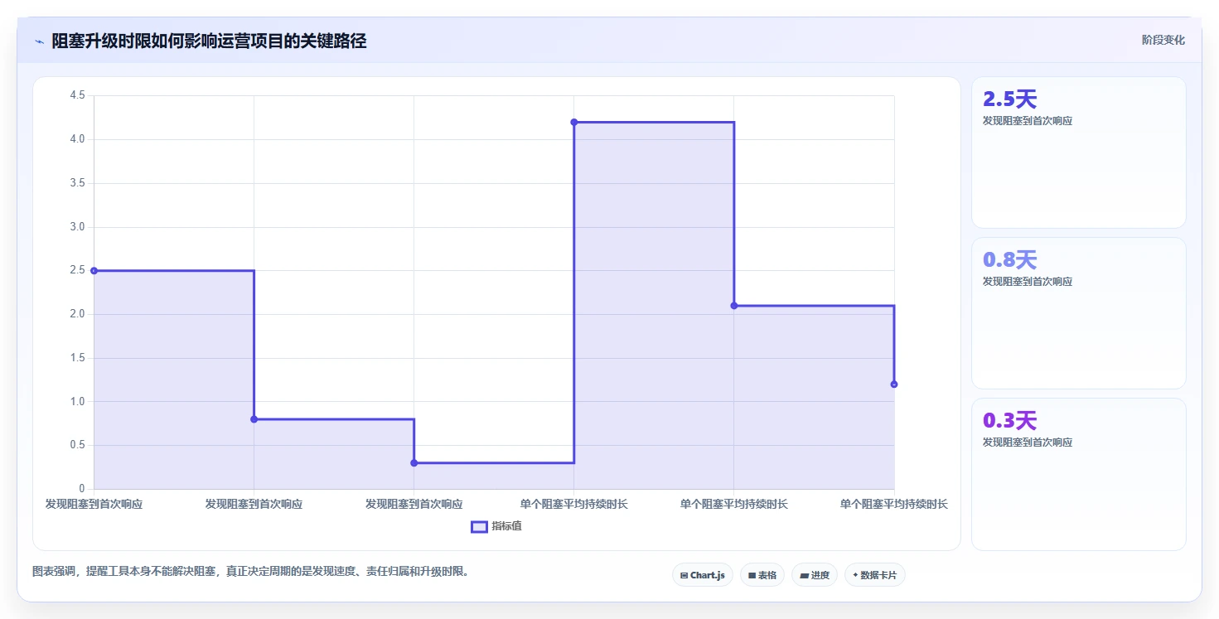1219x619 pixels.
Task: Select the chart data point at 0.8
Action: (x=254, y=419)
